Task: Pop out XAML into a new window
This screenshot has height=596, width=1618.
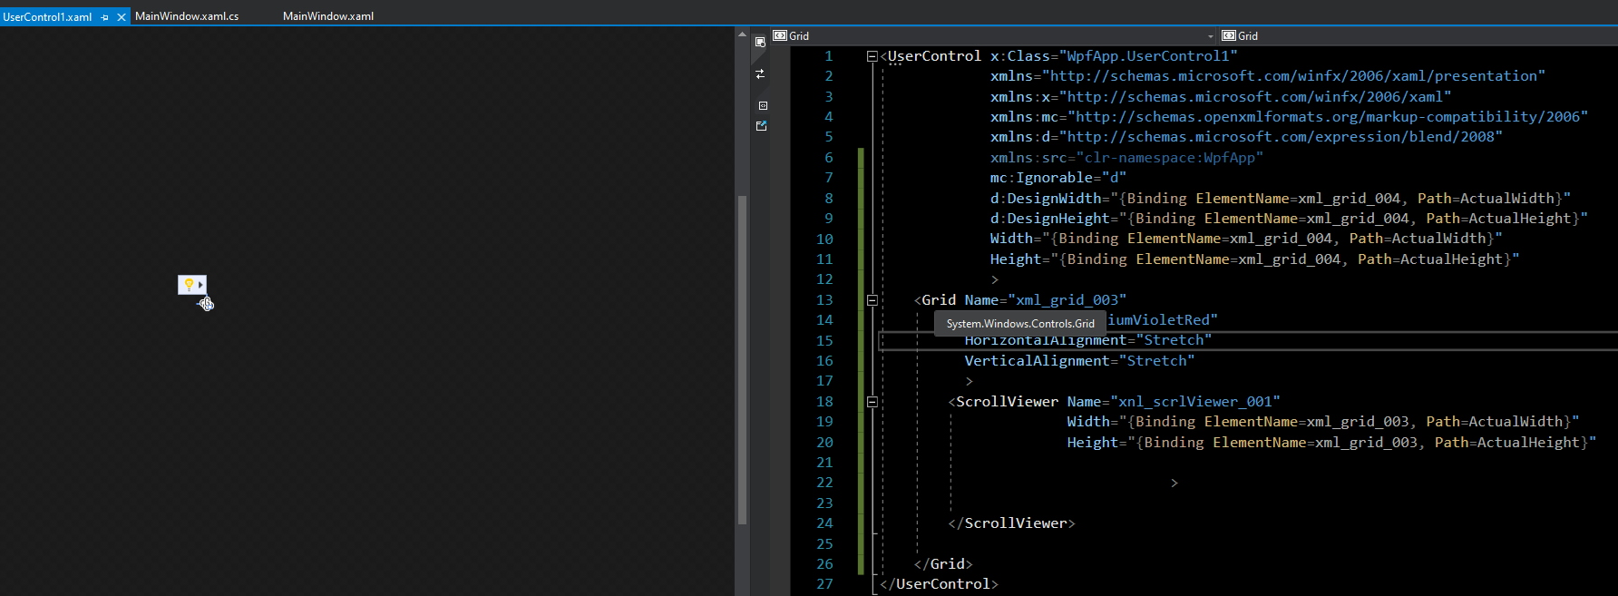Action: pyautogui.click(x=762, y=126)
